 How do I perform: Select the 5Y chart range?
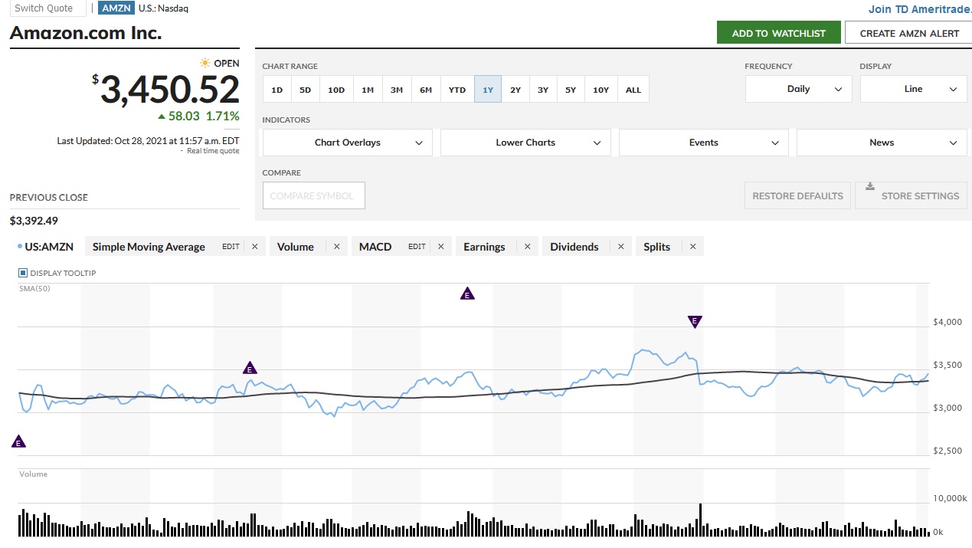click(x=571, y=90)
